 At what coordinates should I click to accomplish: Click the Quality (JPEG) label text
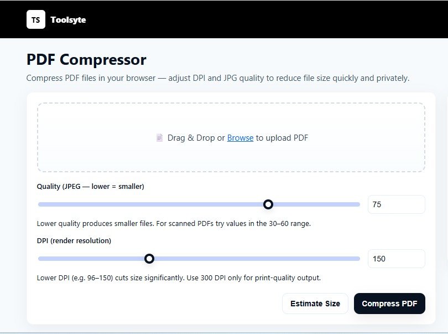point(91,187)
